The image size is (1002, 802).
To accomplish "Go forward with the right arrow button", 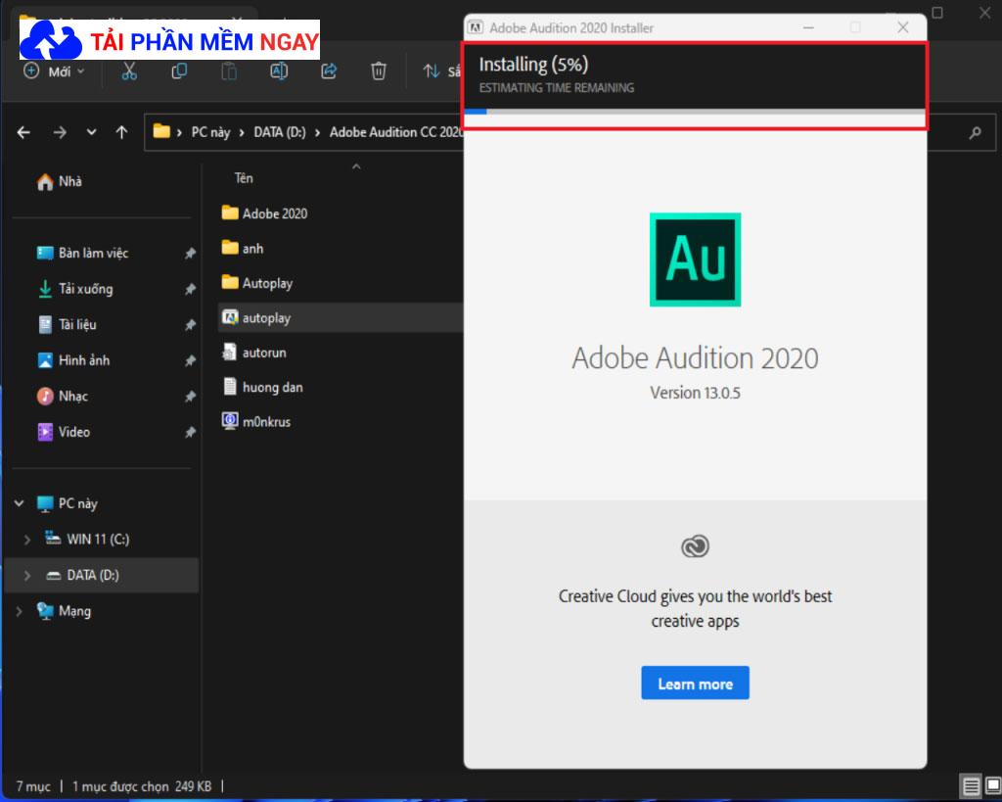I will [x=60, y=132].
